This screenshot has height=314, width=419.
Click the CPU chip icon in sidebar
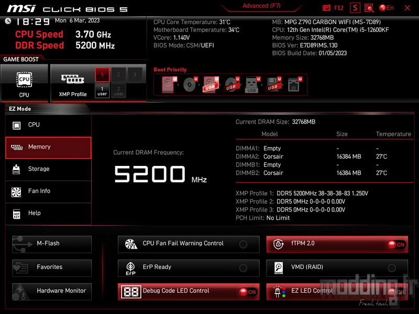click(17, 125)
